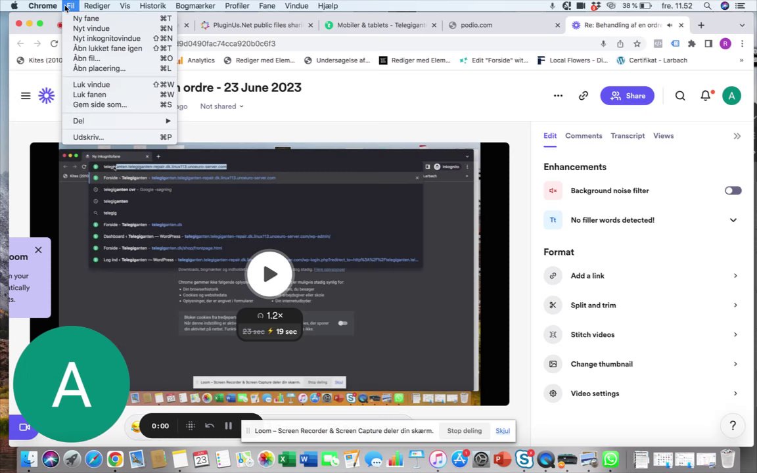Open the Not shared dropdown
Screen dimensions: 757x473
pos(221,106)
